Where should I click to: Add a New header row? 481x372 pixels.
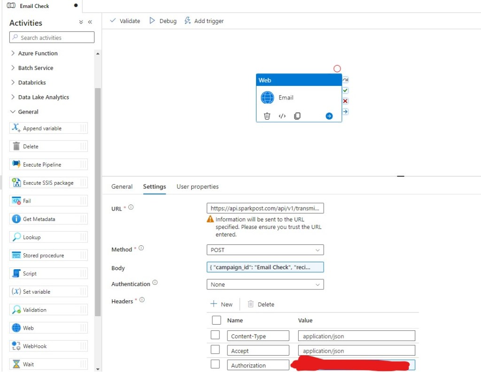pyautogui.click(x=221, y=304)
